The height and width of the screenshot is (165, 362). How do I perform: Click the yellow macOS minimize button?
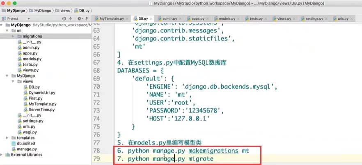(x=9, y=3)
